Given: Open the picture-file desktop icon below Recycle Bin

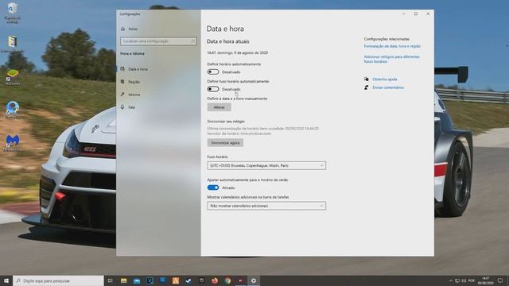Looking at the screenshot, I should 13,44.
